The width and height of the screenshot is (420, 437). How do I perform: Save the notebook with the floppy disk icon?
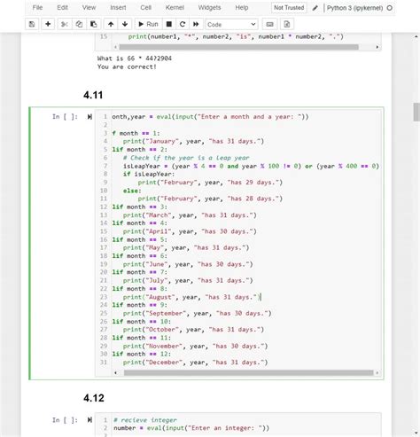(x=32, y=24)
